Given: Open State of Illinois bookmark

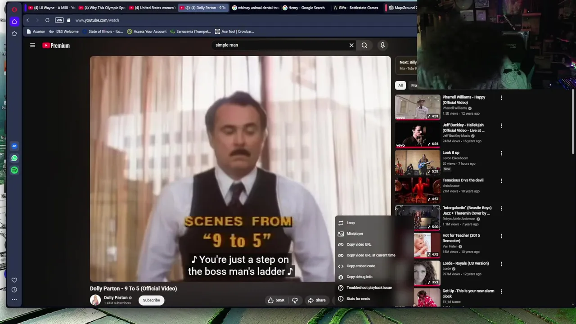Looking at the screenshot, I should (x=103, y=31).
